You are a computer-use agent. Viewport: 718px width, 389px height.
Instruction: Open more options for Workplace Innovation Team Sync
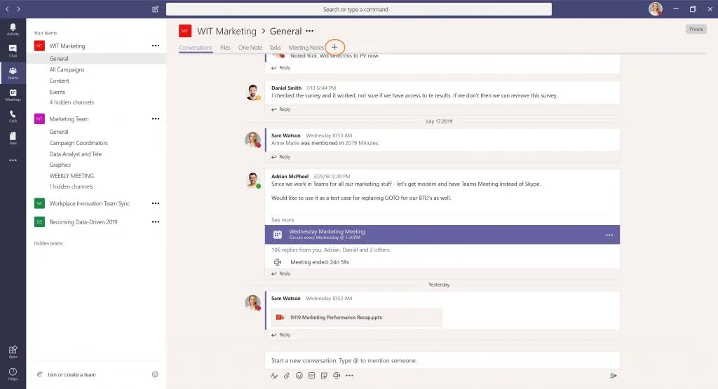click(x=156, y=204)
